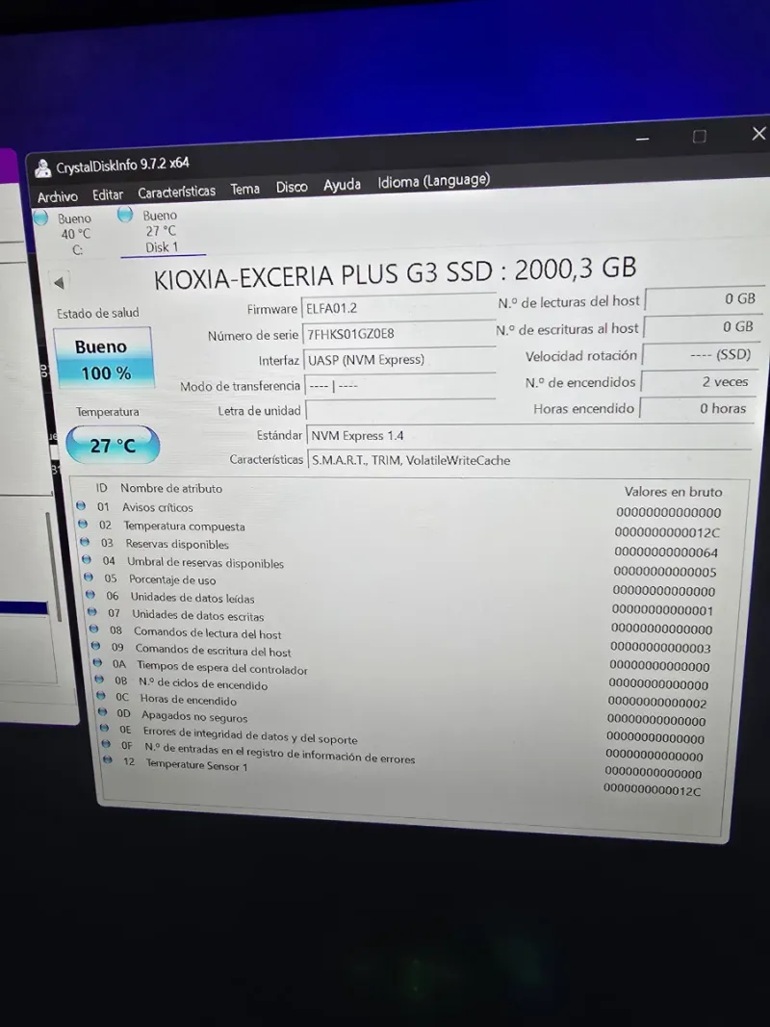770x1027 pixels.
Task: Open the Disco menu
Action: 292,188
